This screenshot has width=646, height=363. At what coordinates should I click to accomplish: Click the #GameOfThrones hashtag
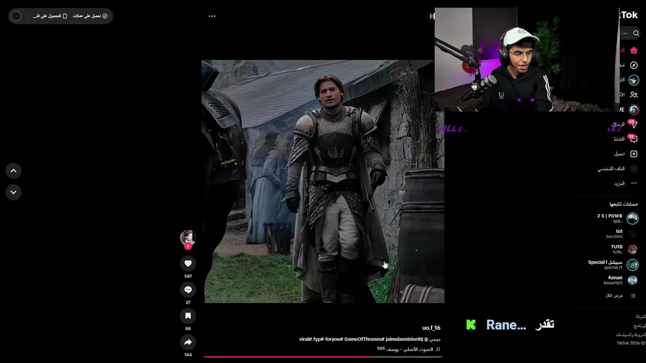pyautogui.click(x=364, y=339)
